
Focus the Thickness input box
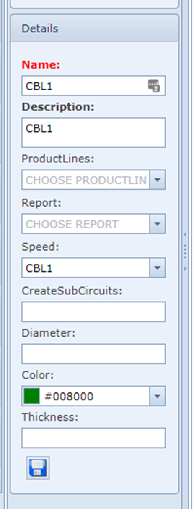[x=93, y=438]
